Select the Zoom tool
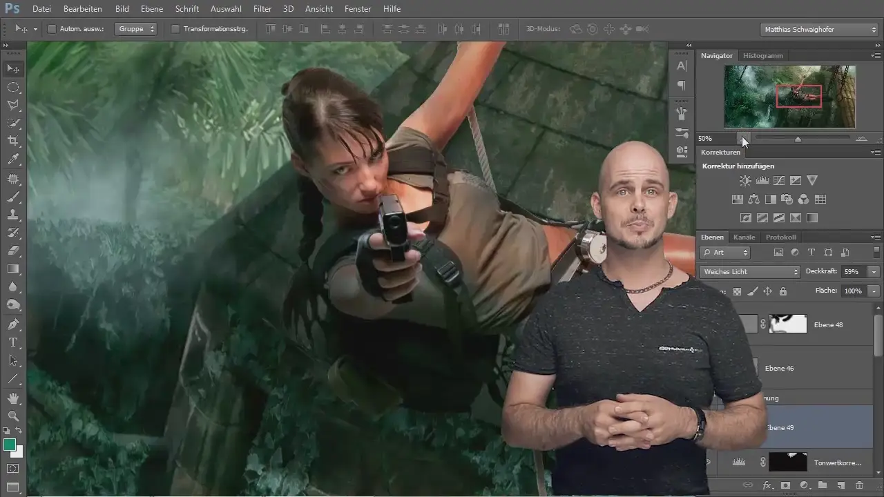The image size is (884, 497). point(13,416)
